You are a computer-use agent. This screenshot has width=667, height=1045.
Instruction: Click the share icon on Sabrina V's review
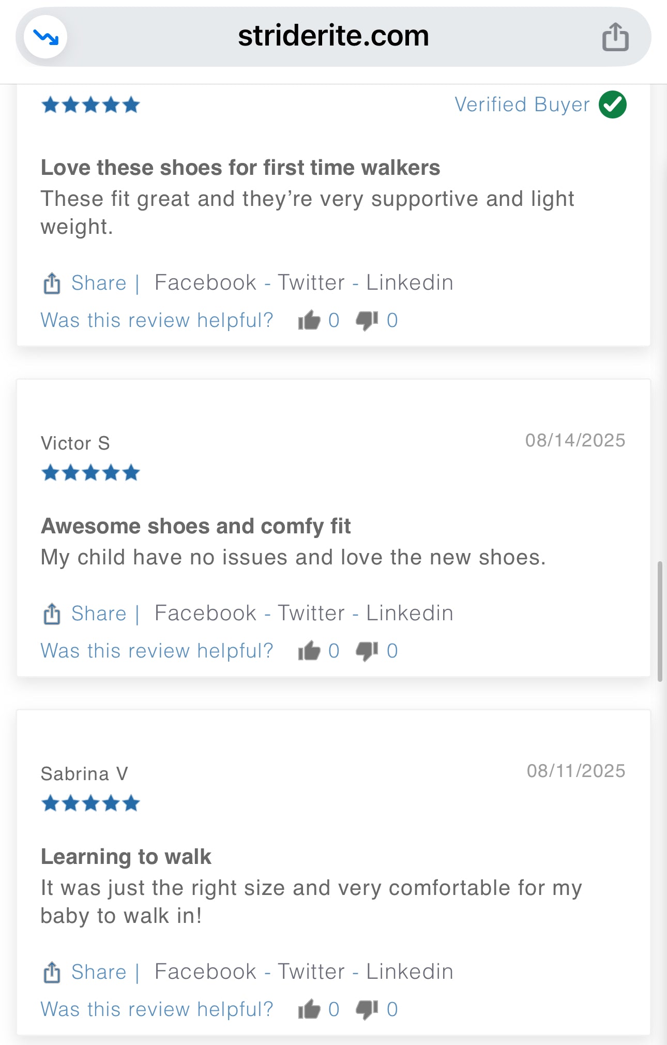(52, 973)
